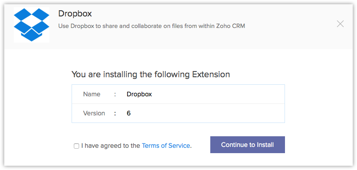Select the Dropbox title in the header
Image resolution: width=357 pixels, height=170 pixels.
click(75, 14)
